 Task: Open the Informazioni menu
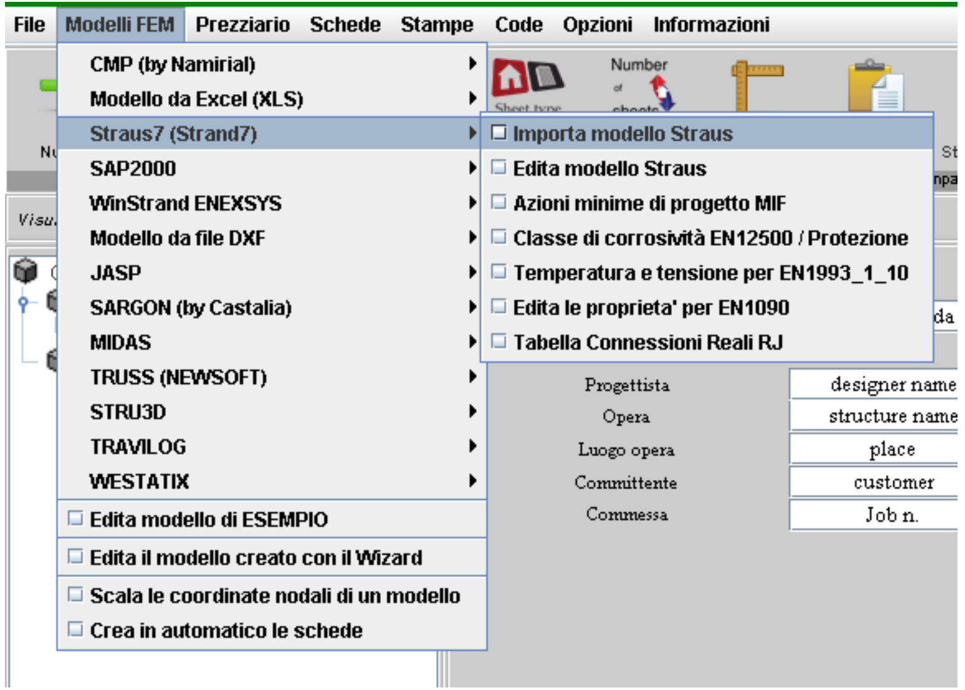[711, 25]
